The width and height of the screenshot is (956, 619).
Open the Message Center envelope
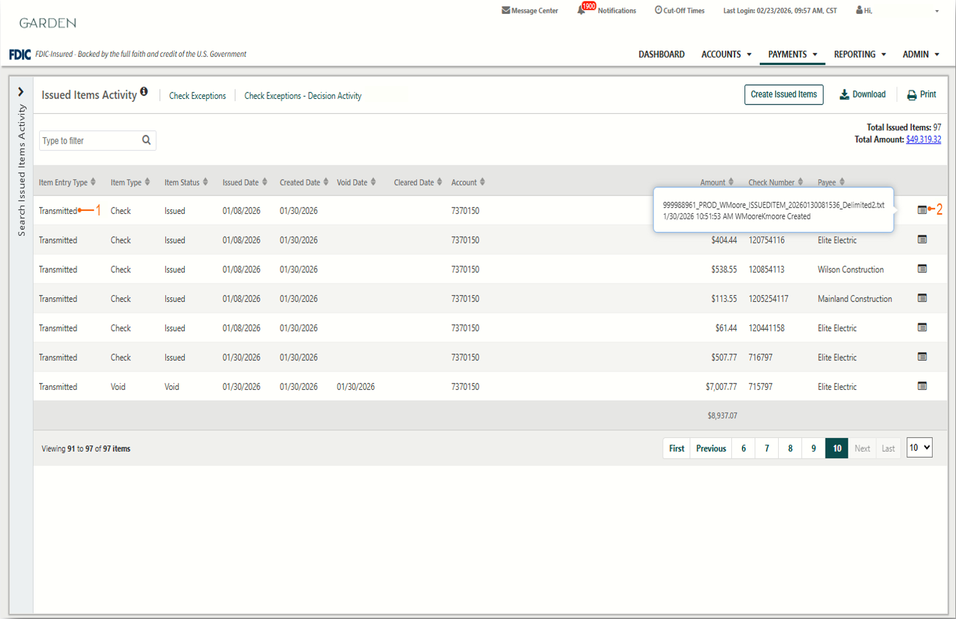(506, 10)
